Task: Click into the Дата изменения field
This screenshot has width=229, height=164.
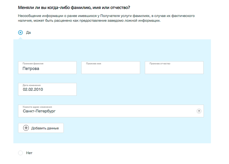Action: [x=47, y=89]
